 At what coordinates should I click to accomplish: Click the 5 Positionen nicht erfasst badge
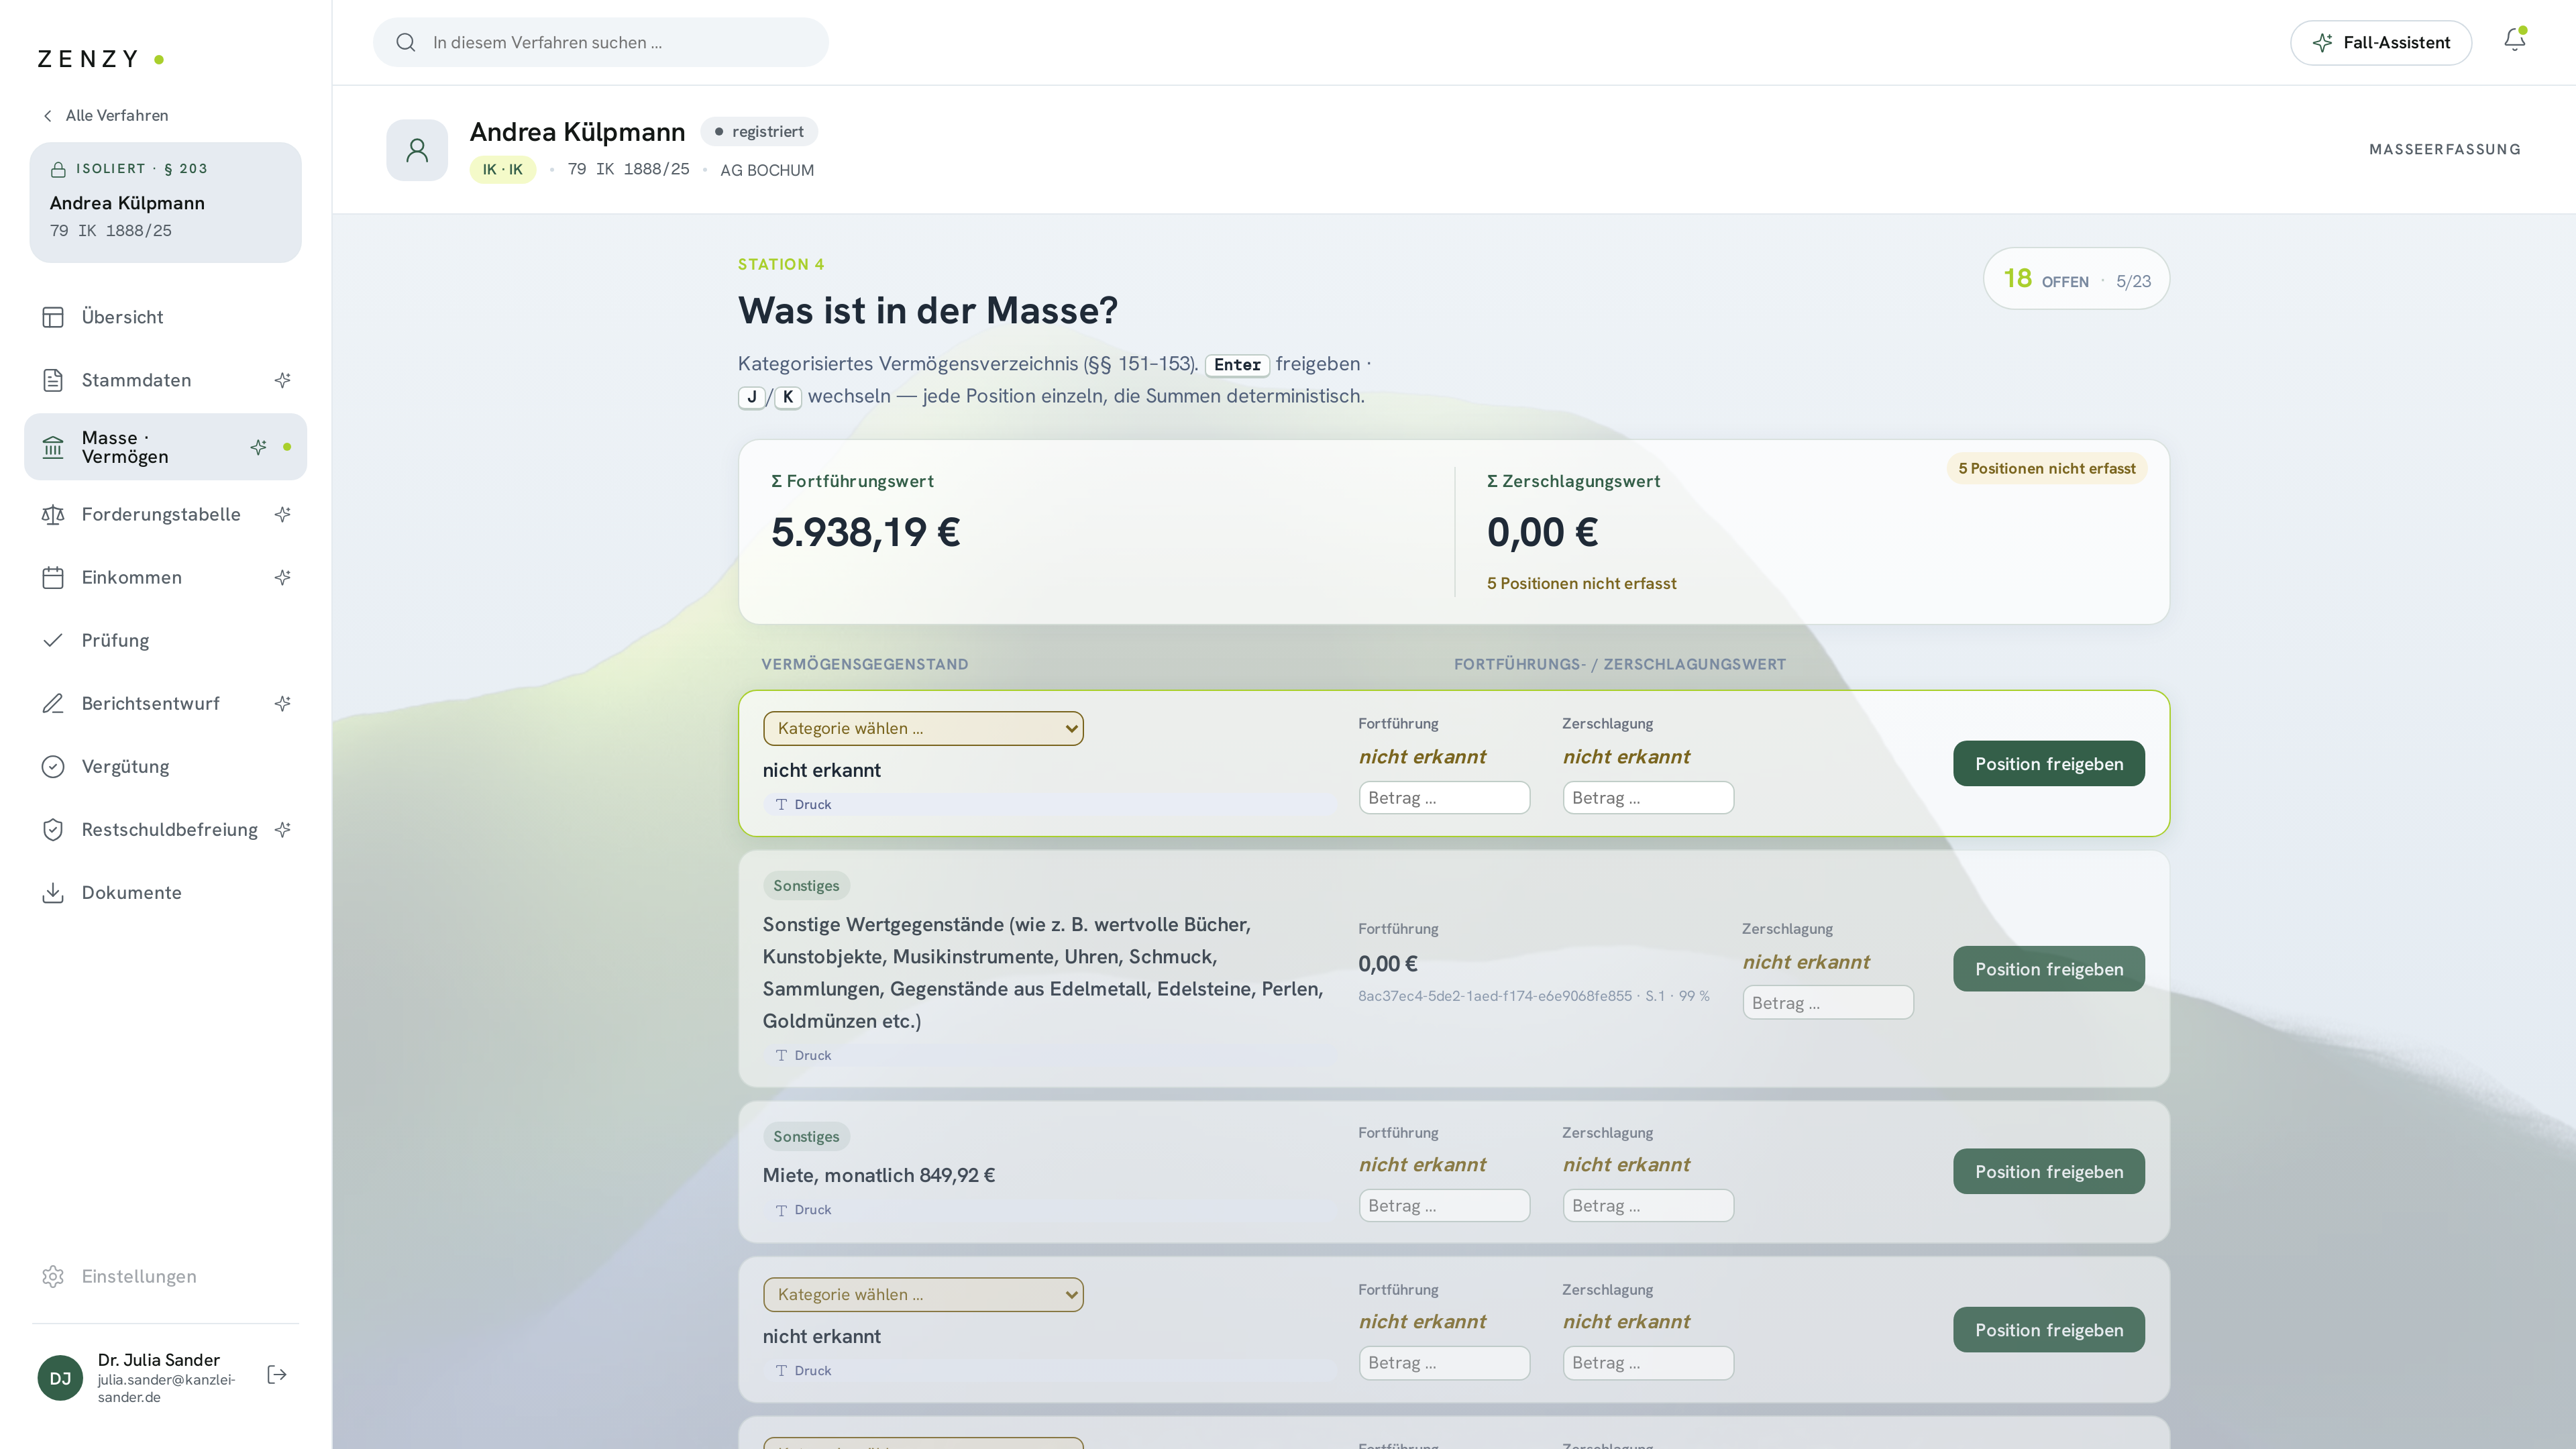2046,468
